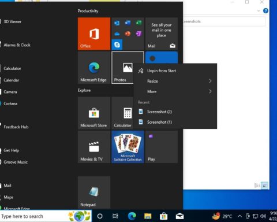Launch the Notepad tile
The image size is (277, 222).
click(x=94, y=192)
